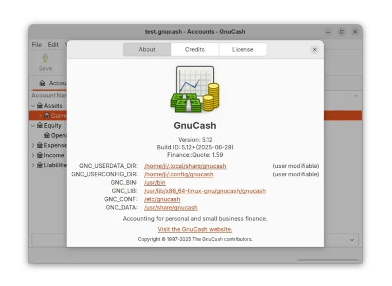
Task: Switch to the License tab
Action: pos(242,50)
